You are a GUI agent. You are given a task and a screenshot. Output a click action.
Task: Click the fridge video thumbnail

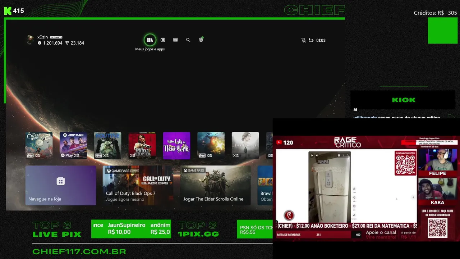click(330, 187)
